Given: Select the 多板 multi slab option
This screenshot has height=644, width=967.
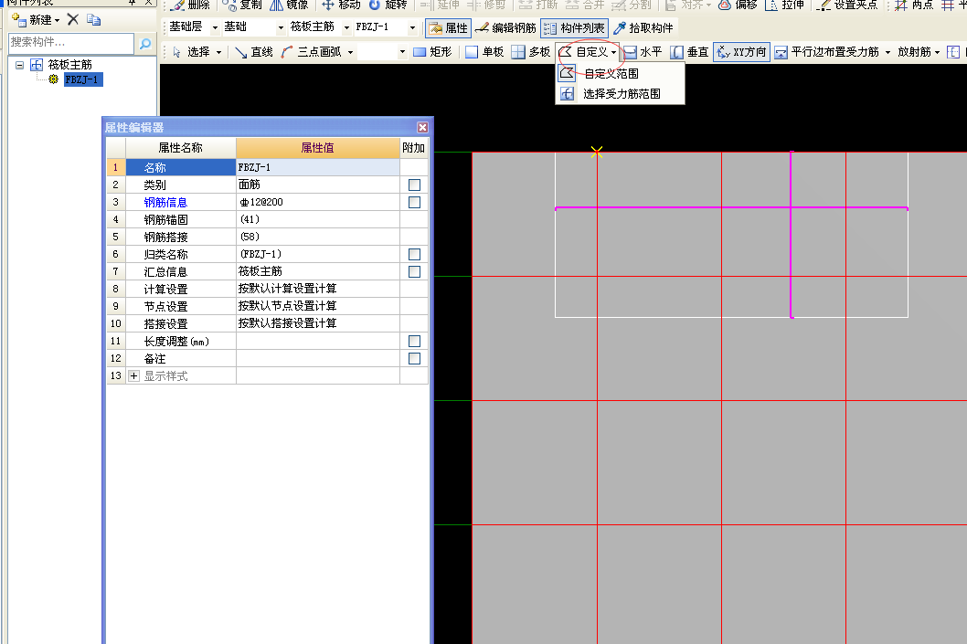Looking at the screenshot, I should click(530, 52).
